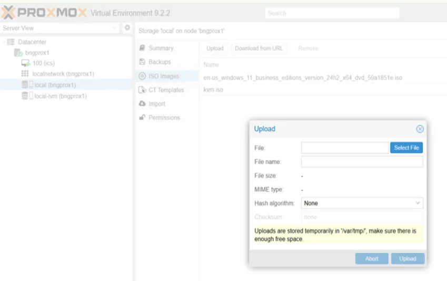Screen dimensions: 447x281
Task: Click the VM 100 (ics) monitor icon
Action: 25,63
